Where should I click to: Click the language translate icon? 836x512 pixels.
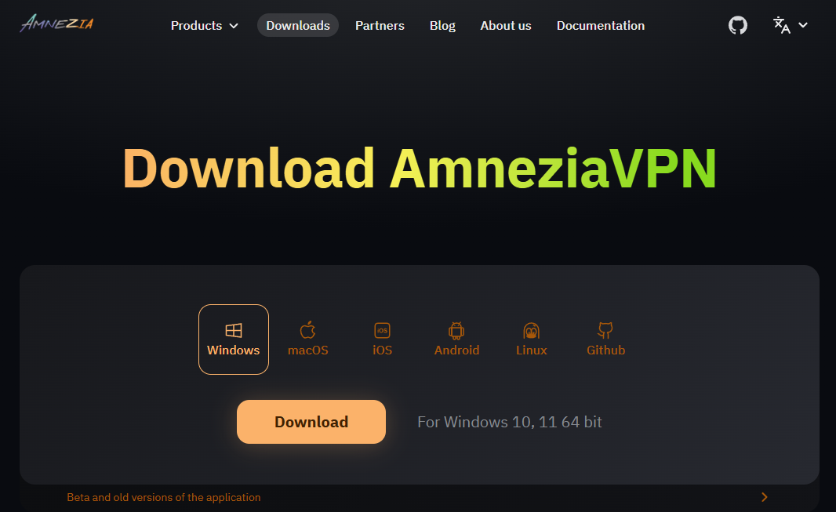(x=782, y=25)
